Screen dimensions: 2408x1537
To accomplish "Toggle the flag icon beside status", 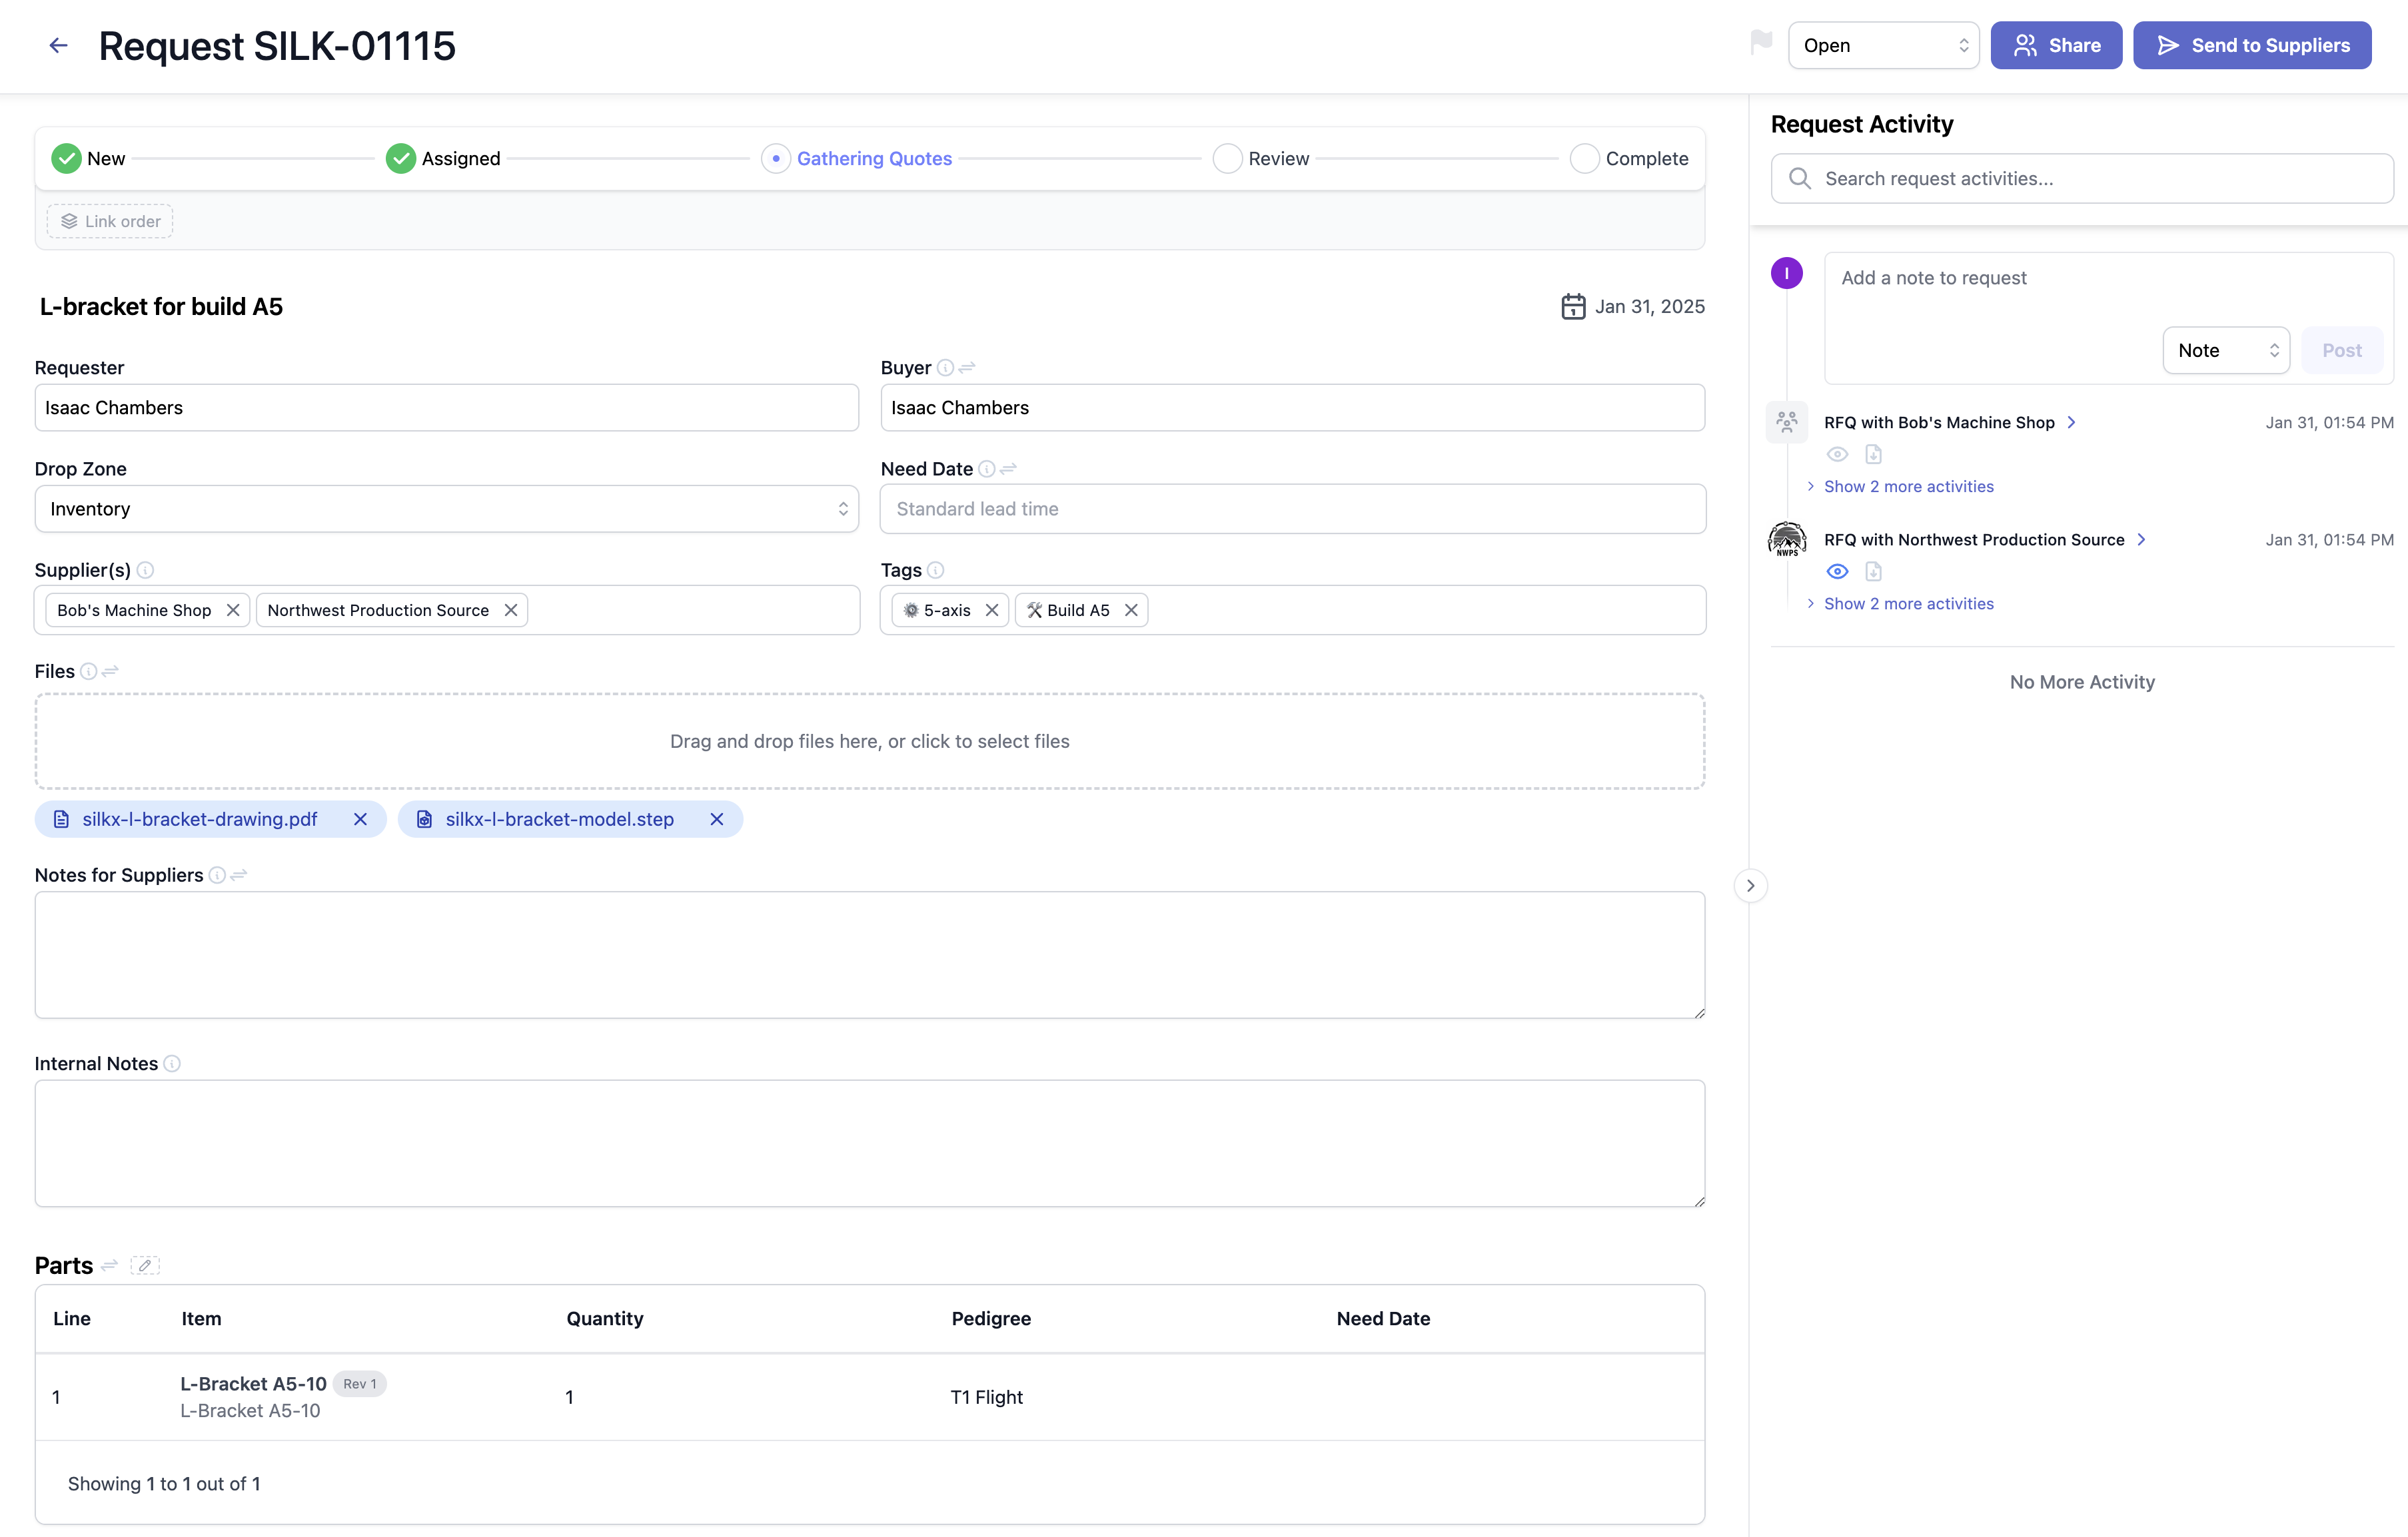I will 1761,43.
